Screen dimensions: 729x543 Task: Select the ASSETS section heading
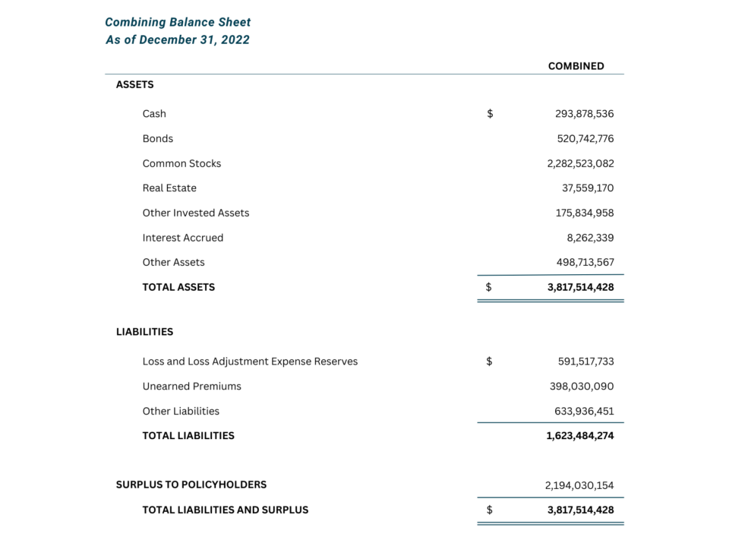135,84
